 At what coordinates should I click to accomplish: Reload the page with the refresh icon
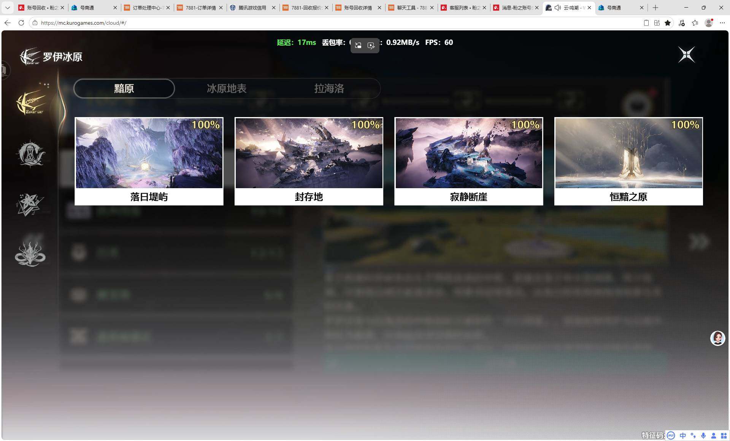tap(21, 23)
